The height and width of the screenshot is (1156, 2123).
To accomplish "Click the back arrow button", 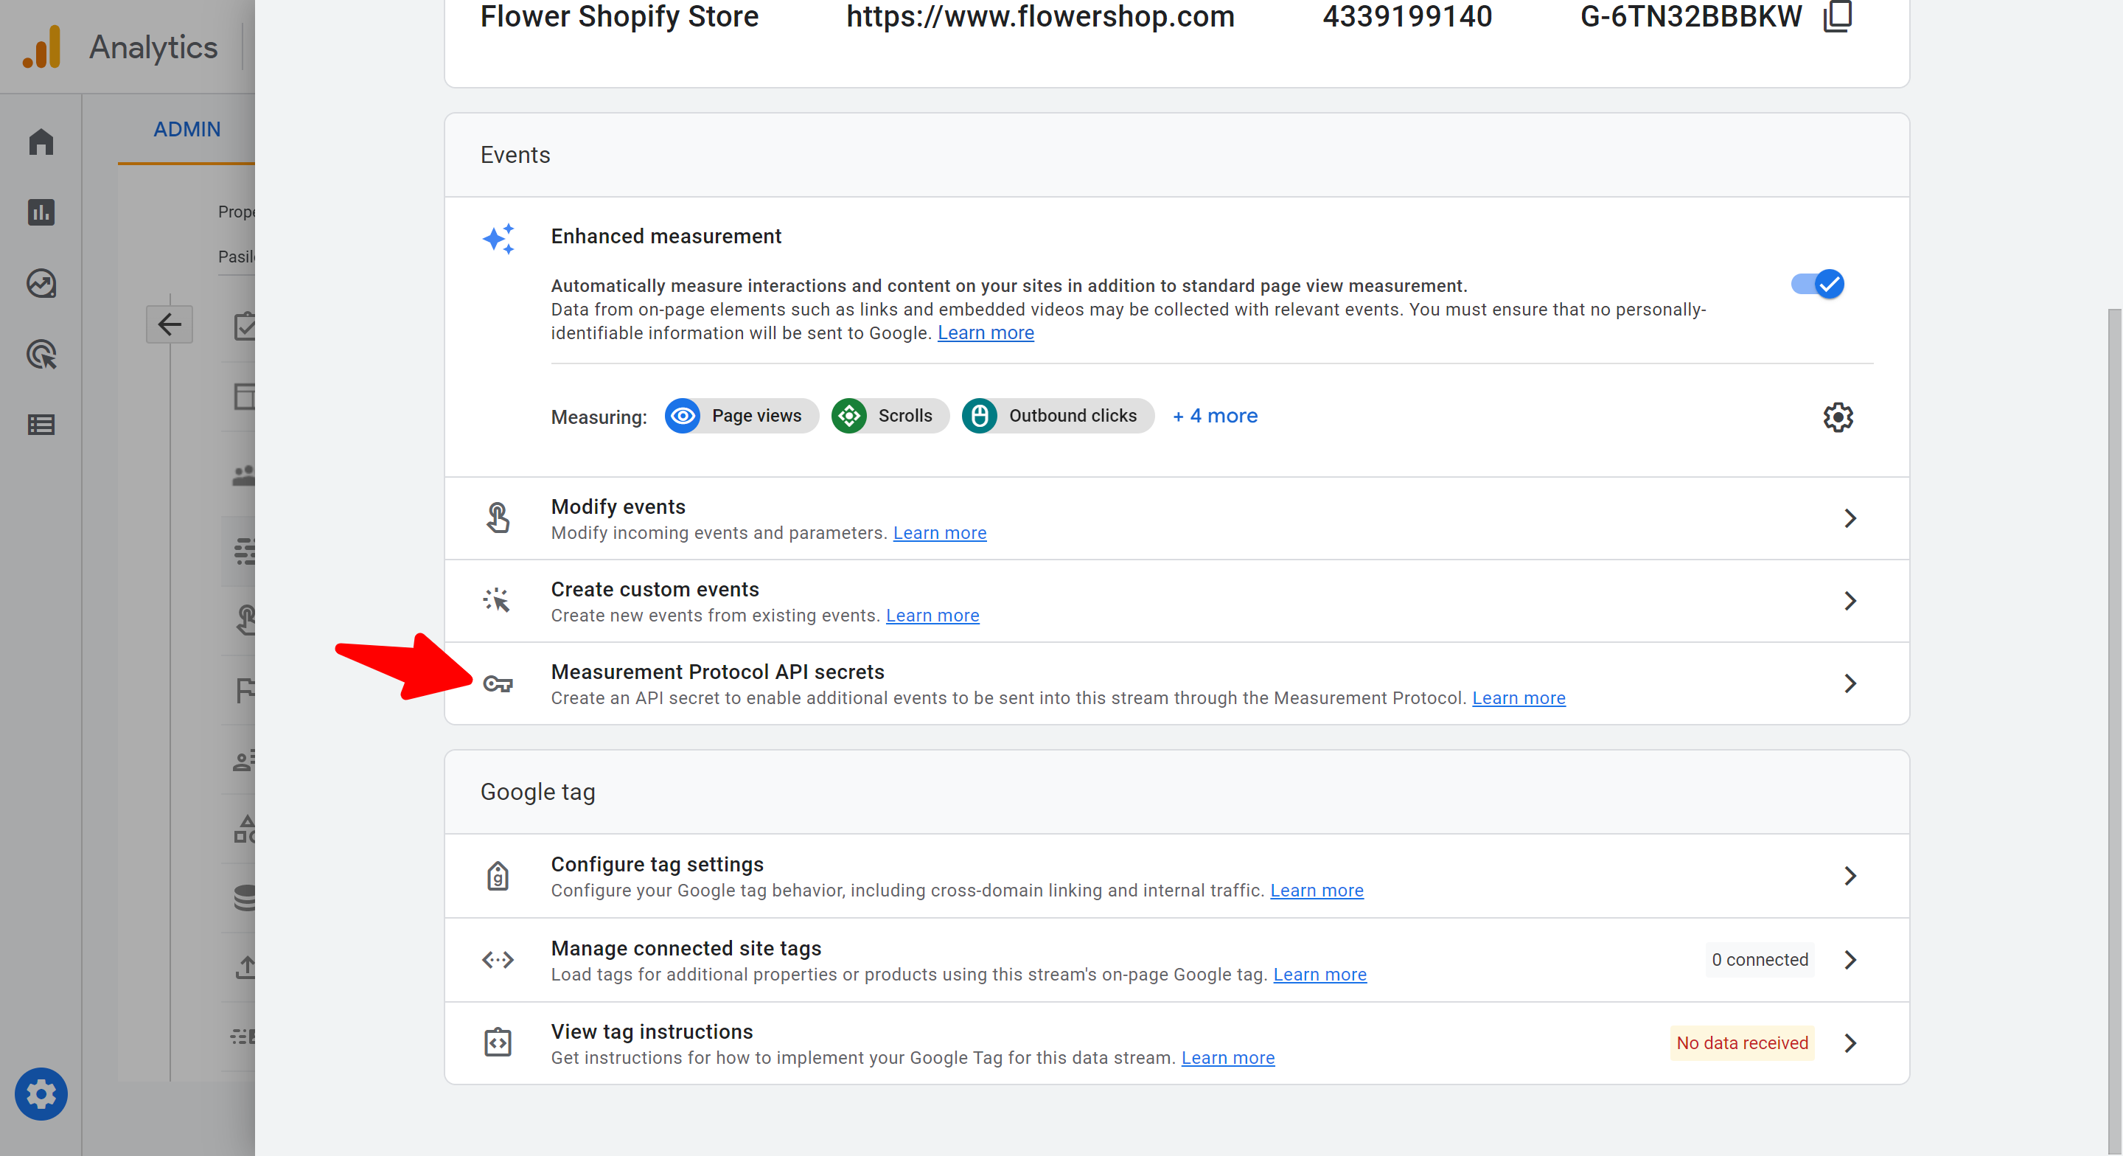I will point(169,324).
